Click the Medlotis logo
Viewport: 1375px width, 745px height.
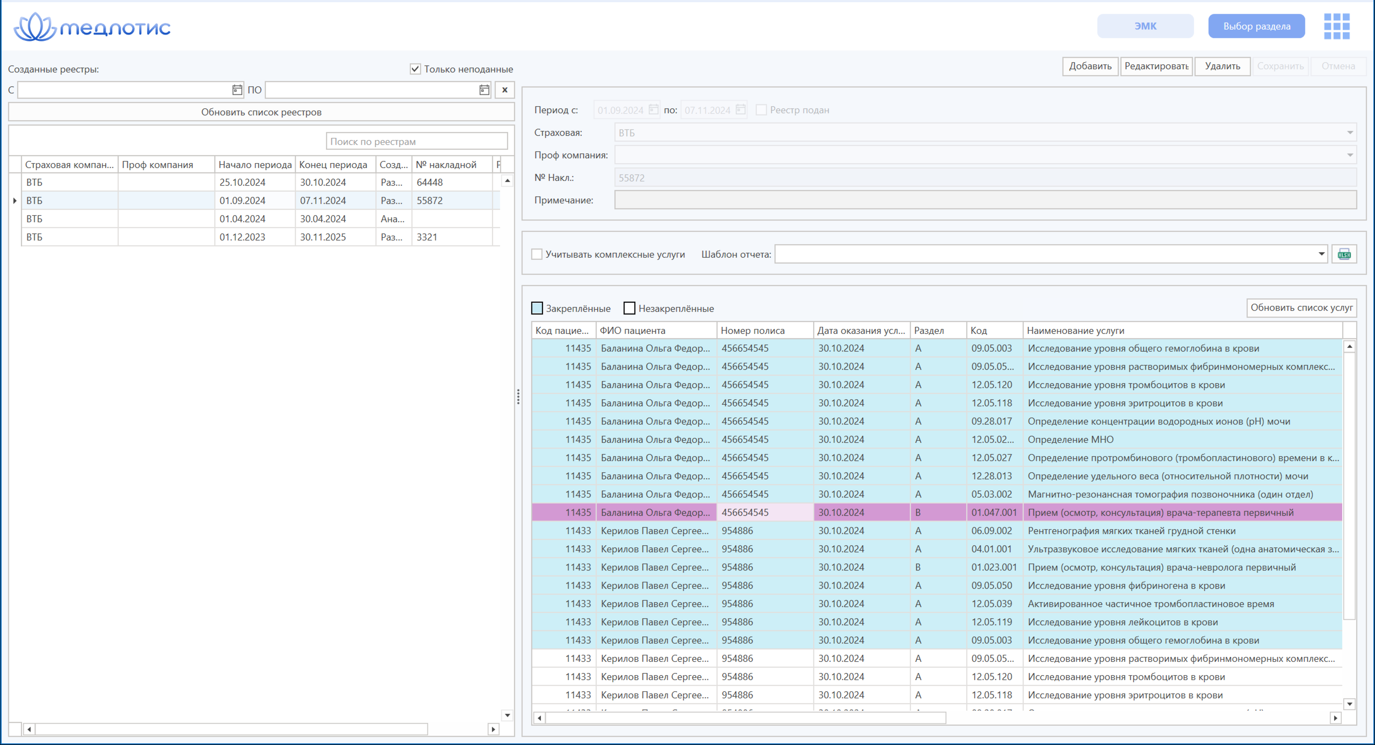[x=92, y=27]
